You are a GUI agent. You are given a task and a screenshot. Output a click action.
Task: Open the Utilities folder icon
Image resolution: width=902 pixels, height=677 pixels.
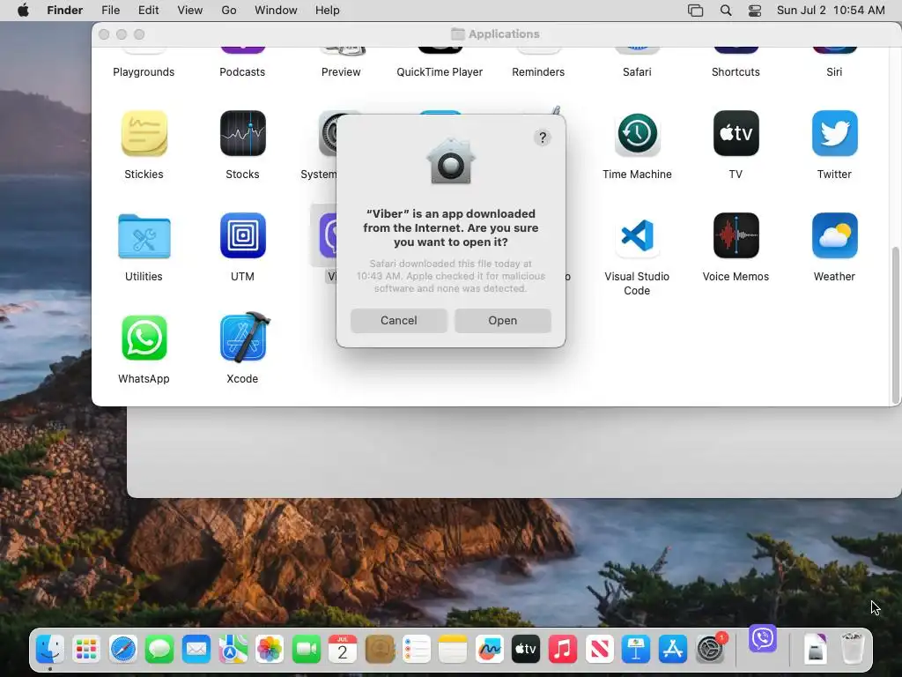coord(144,236)
